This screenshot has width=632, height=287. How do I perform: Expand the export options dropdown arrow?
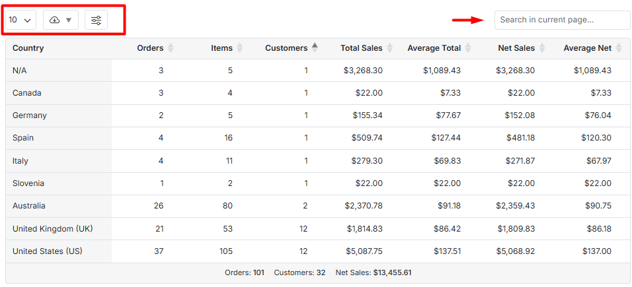69,20
